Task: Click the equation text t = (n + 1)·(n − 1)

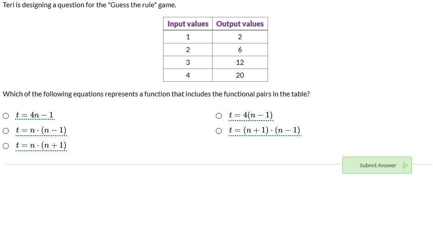Action: 264,130
